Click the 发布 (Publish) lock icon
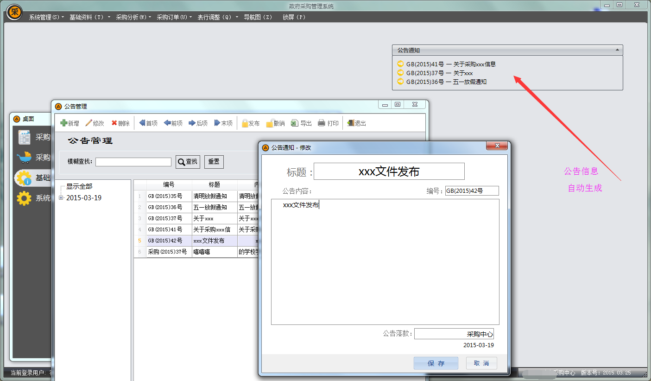The height and width of the screenshot is (381, 651). pos(245,123)
